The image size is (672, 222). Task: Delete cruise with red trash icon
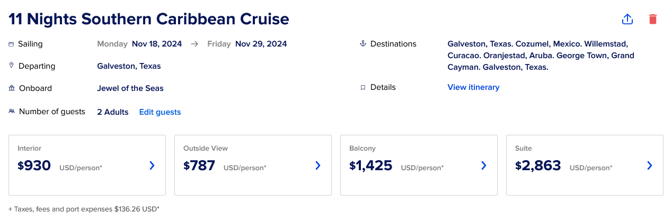click(652, 19)
